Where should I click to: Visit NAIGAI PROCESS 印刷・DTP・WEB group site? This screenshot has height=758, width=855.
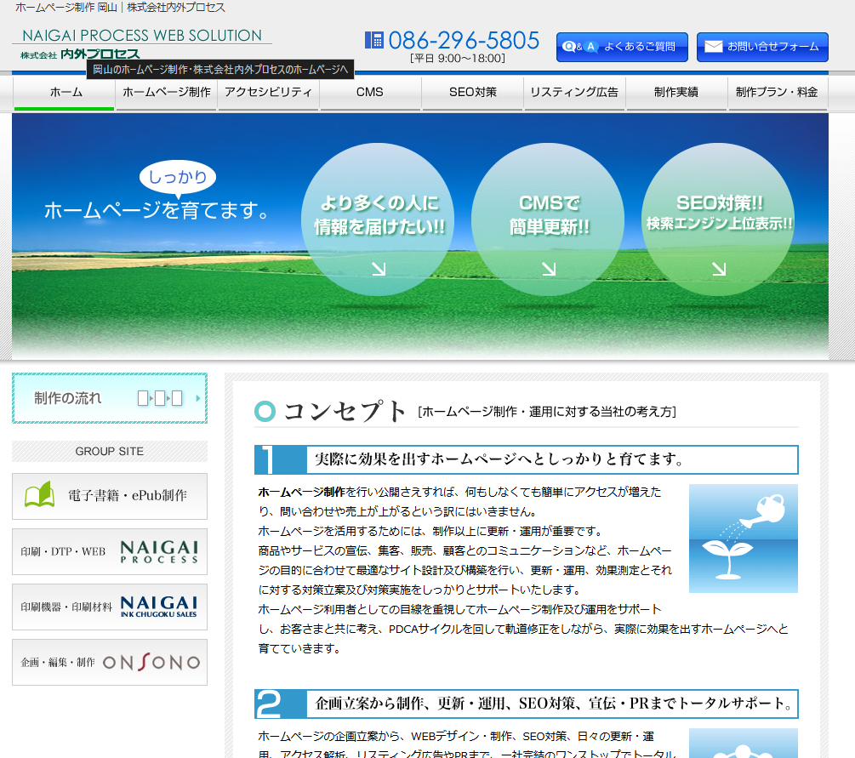click(110, 551)
